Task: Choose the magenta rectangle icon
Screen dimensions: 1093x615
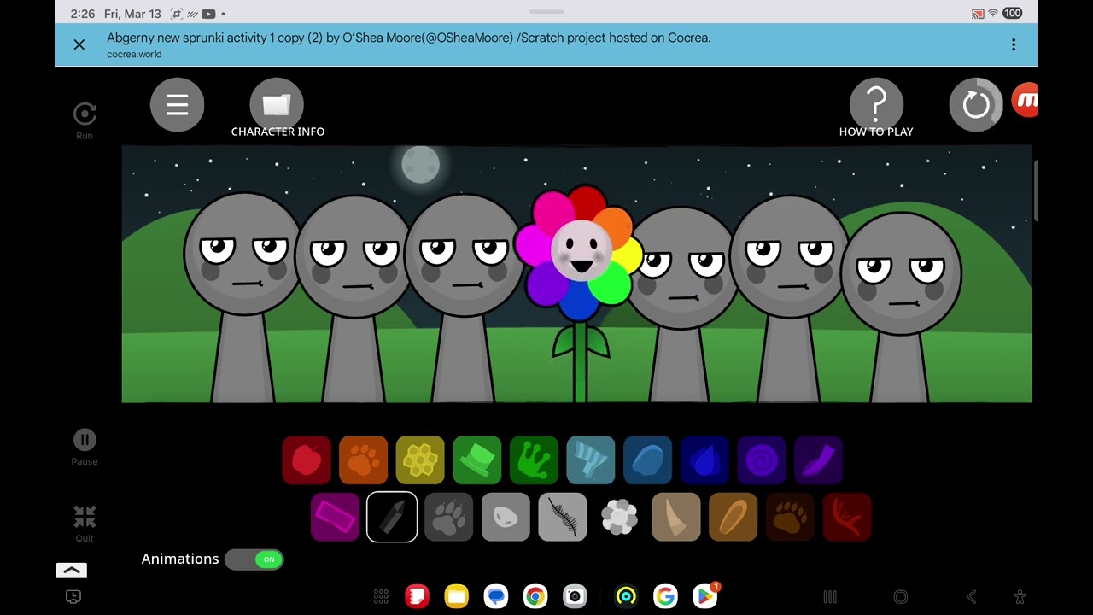Action: point(335,517)
